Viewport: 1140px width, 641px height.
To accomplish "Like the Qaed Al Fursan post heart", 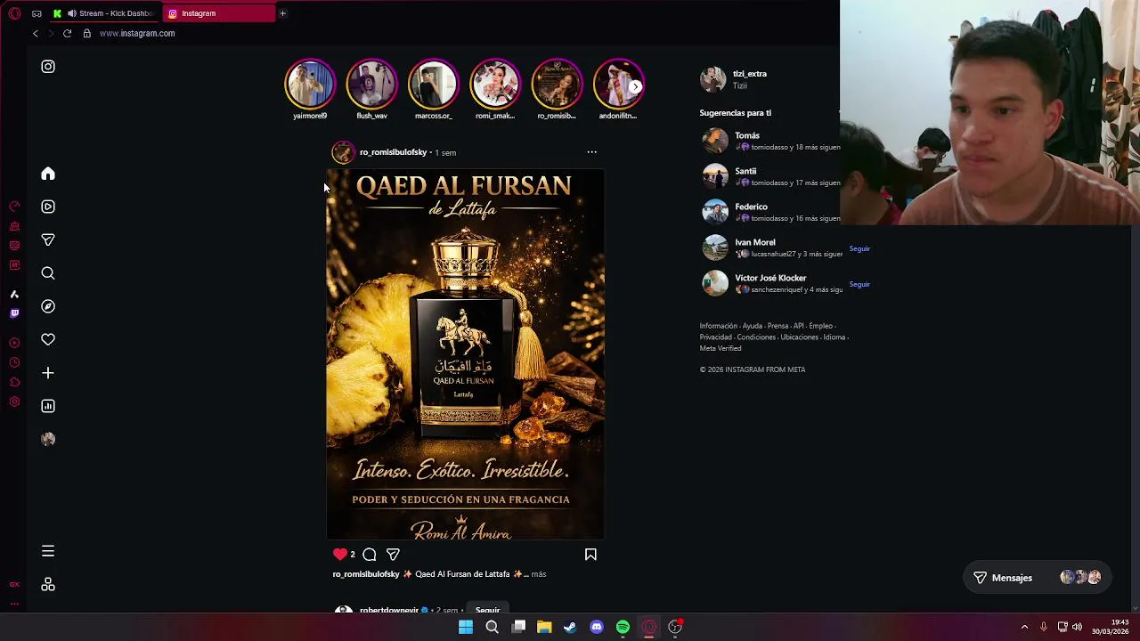I will (x=339, y=554).
